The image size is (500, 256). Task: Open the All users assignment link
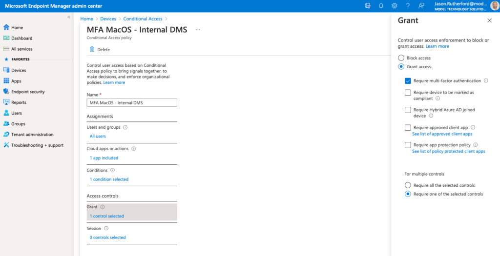(98, 136)
